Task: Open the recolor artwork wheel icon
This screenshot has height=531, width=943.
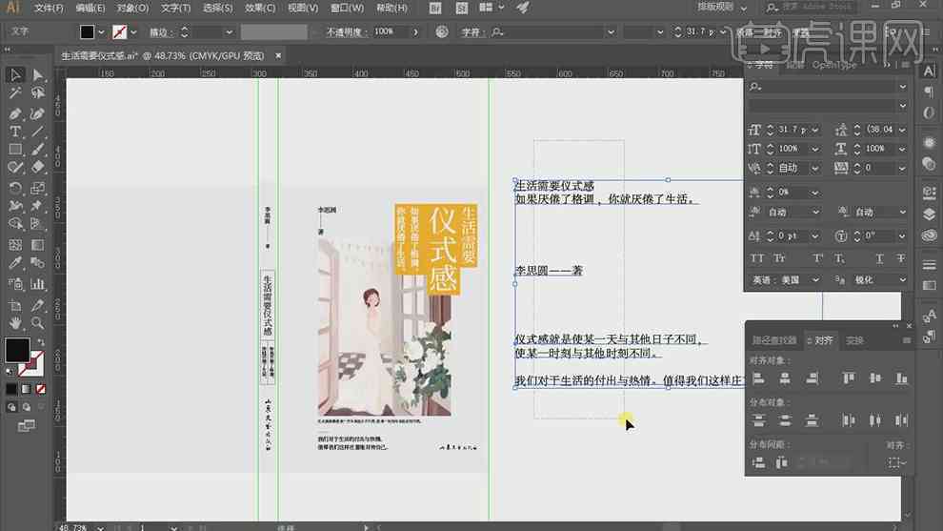Action: pyautogui.click(x=442, y=31)
